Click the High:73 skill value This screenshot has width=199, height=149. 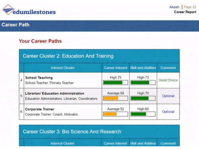[143, 77]
